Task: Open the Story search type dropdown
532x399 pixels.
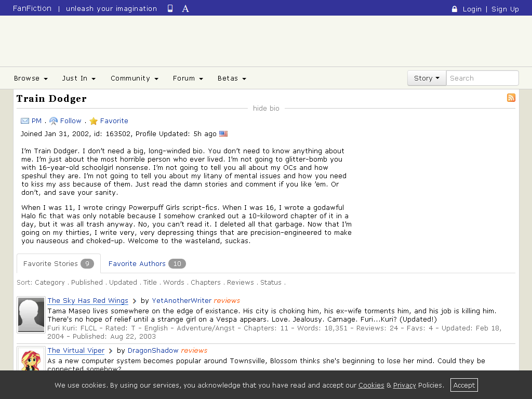Action: pyautogui.click(x=427, y=78)
